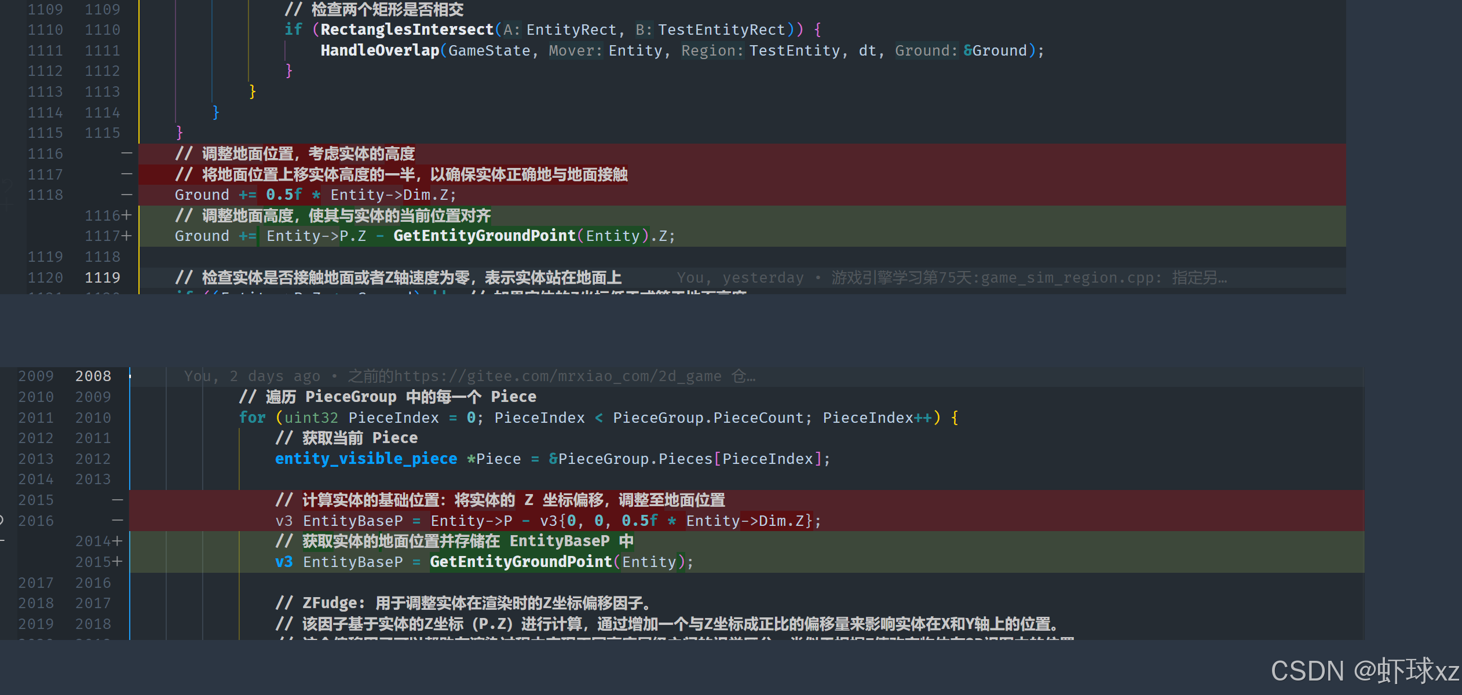Viewport: 1462px width, 695px height.
Task: Click the added comment '// 调整地面高度，使其与实体的当前位置对齐'
Action: pos(332,215)
